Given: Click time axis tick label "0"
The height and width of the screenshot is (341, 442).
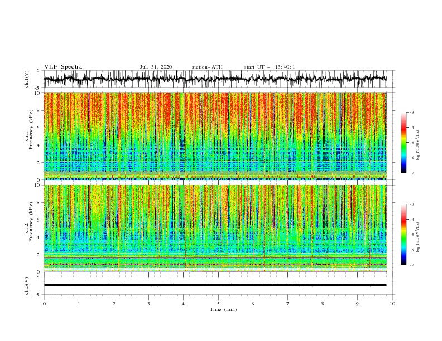Looking at the screenshot, I should 44,304.
